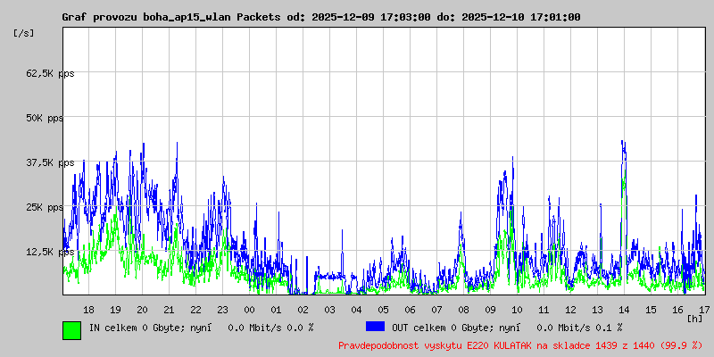Click the hour label '21' on time axis
Image resolution: width=714 pixels, height=357 pixels.
pos(169,310)
